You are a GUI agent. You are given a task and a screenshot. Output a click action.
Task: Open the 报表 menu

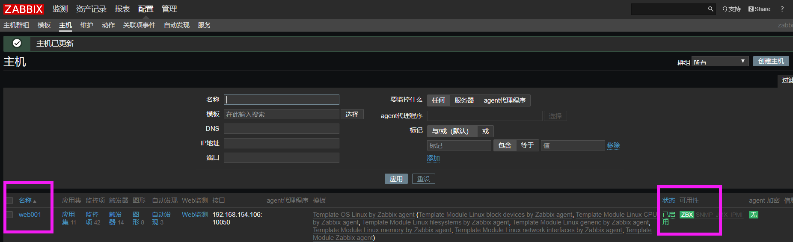(122, 9)
